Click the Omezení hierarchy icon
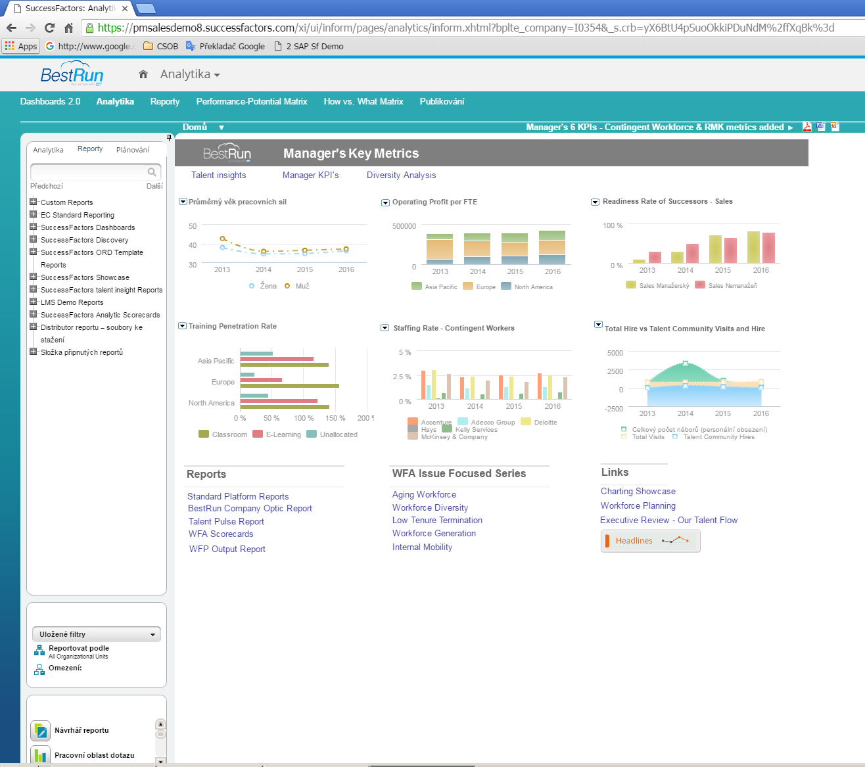Viewport: 865px width, 767px height. coord(39,670)
